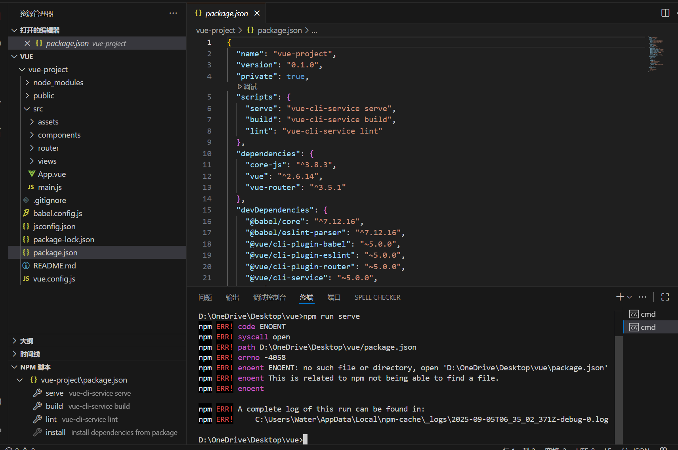Image resolution: width=678 pixels, height=450 pixels.
Task: Maximize the terminal panel size
Action: click(x=665, y=297)
